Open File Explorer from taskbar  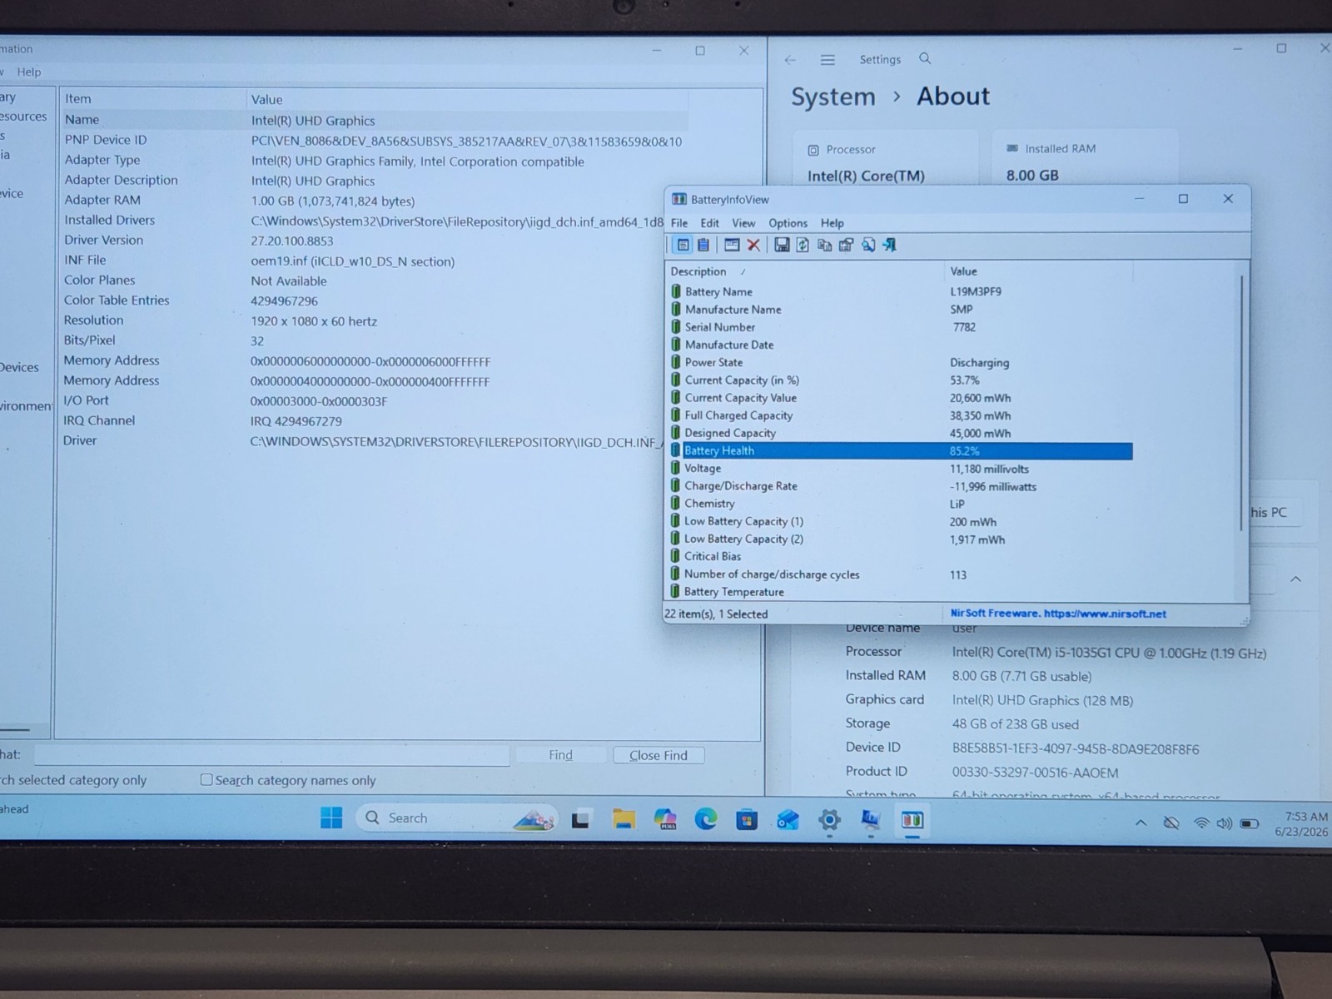point(624,820)
